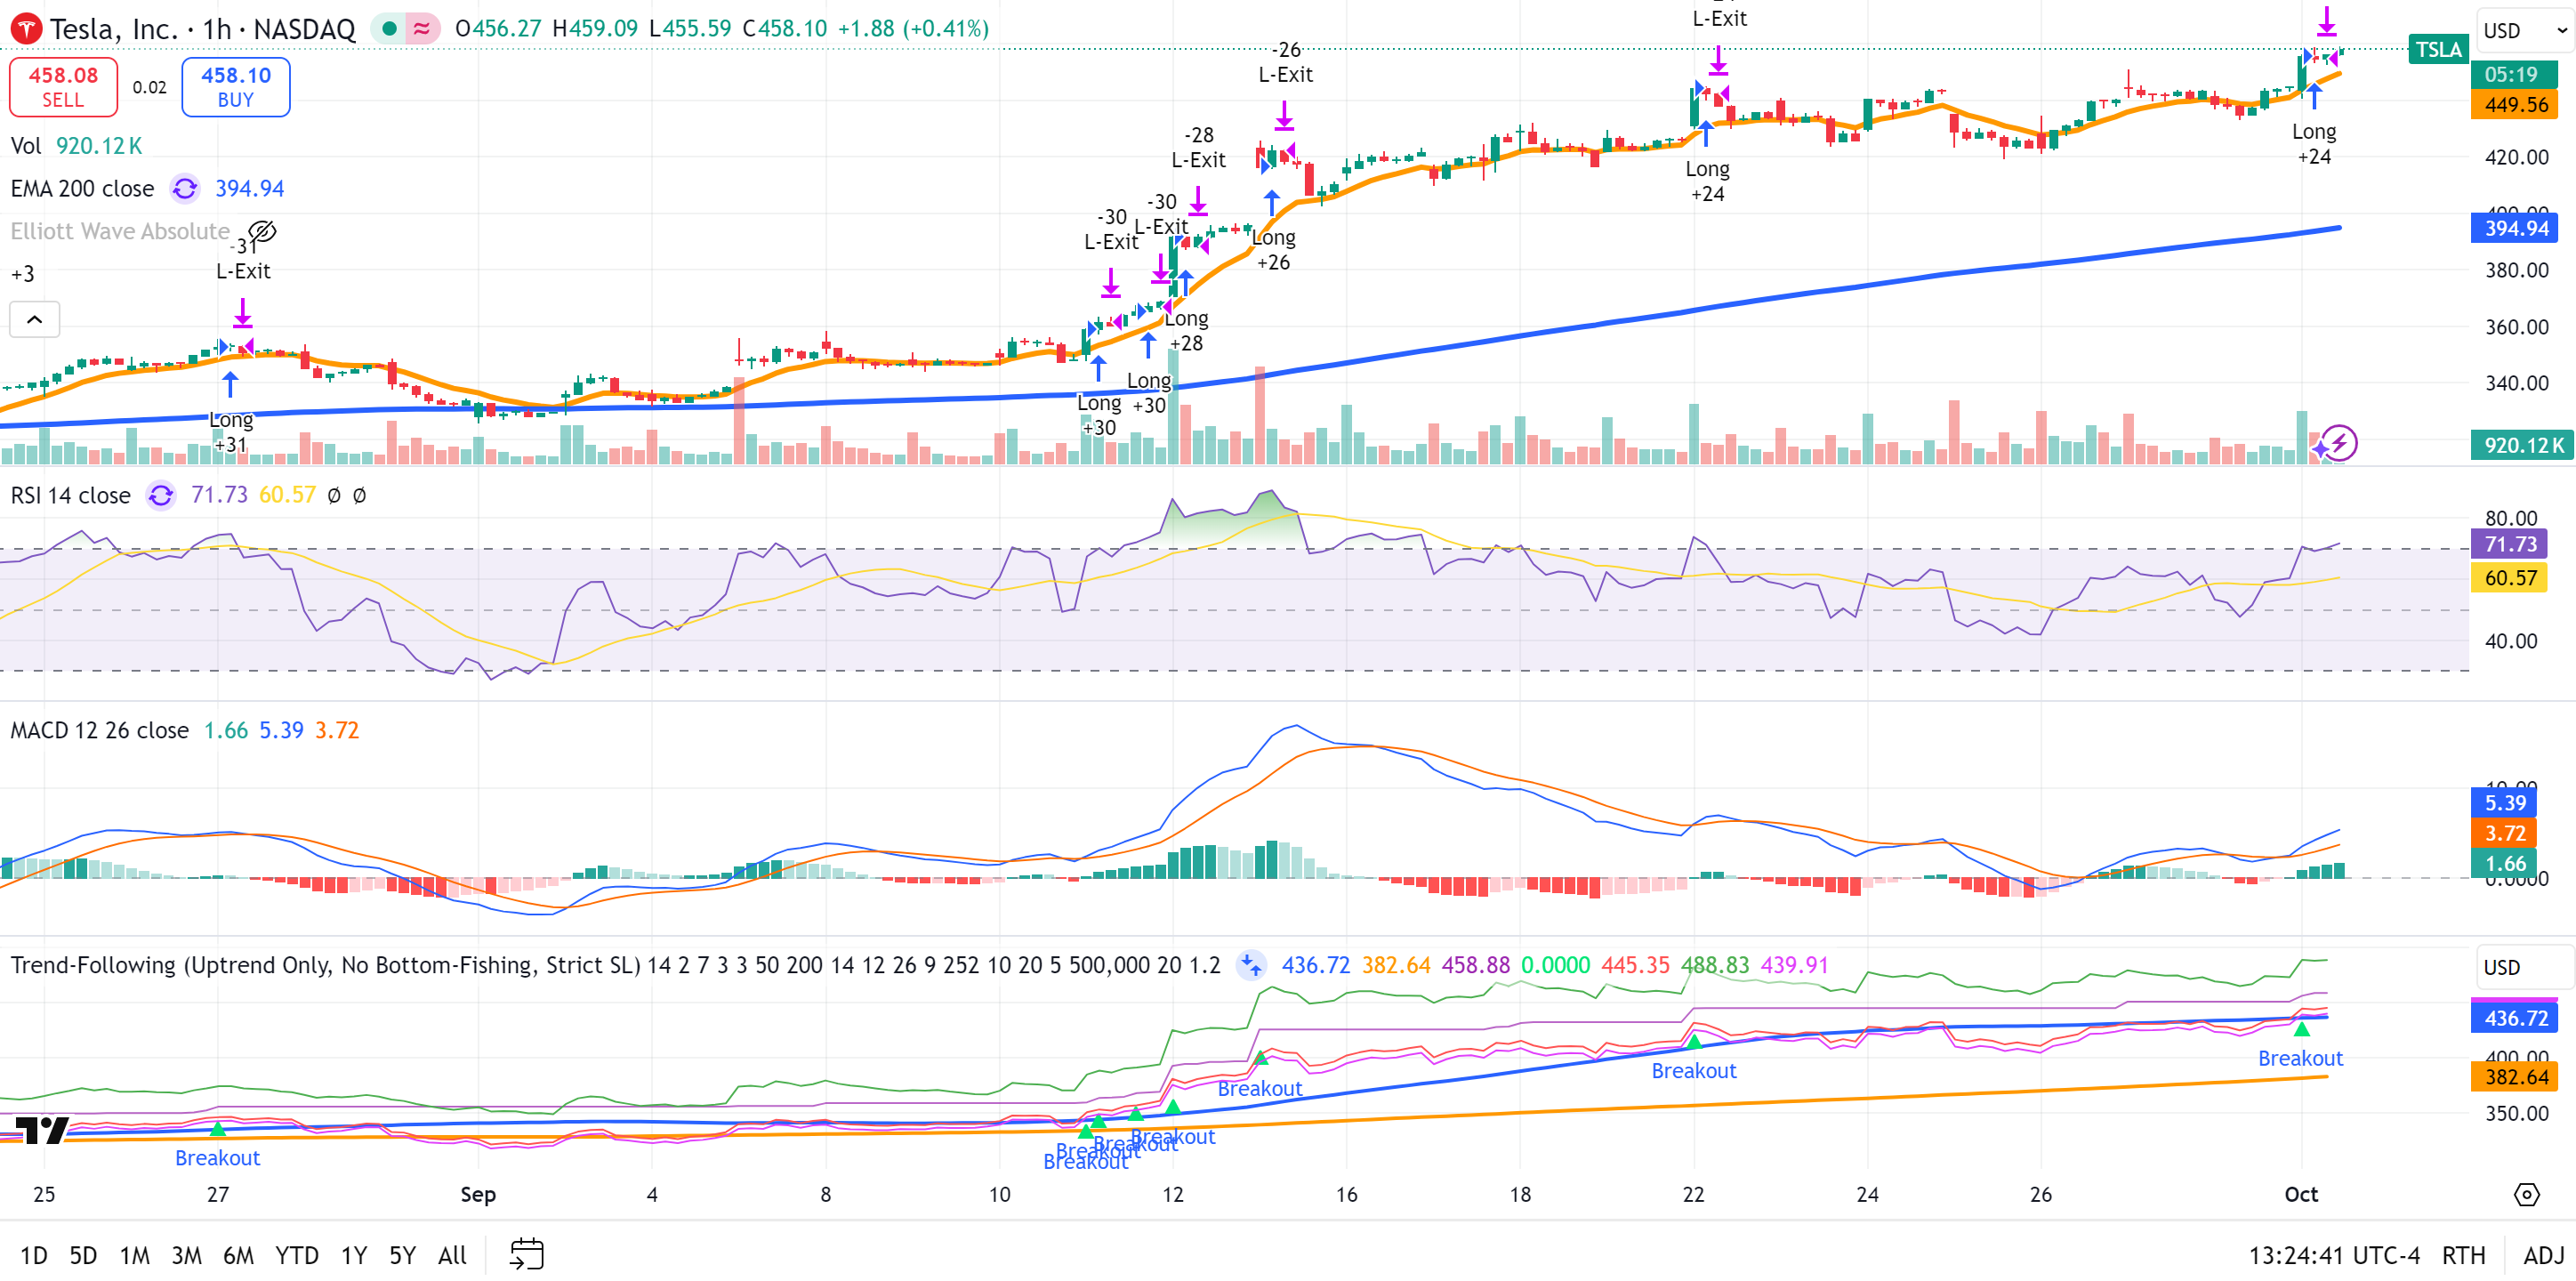Open chart settings hexagon gear icon
Viewport: 2576px width, 1281px height.
click(2526, 1195)
